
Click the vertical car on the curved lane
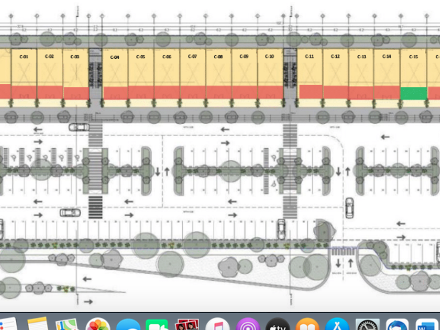(x=349, y=208)
